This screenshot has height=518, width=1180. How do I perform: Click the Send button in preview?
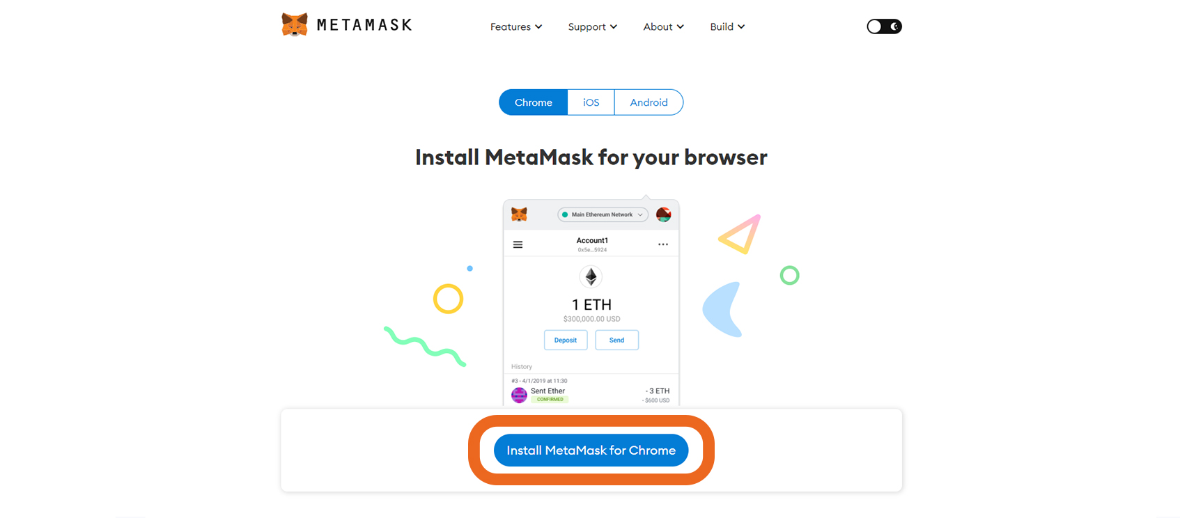pyautogui.click(x=617, y=340)
